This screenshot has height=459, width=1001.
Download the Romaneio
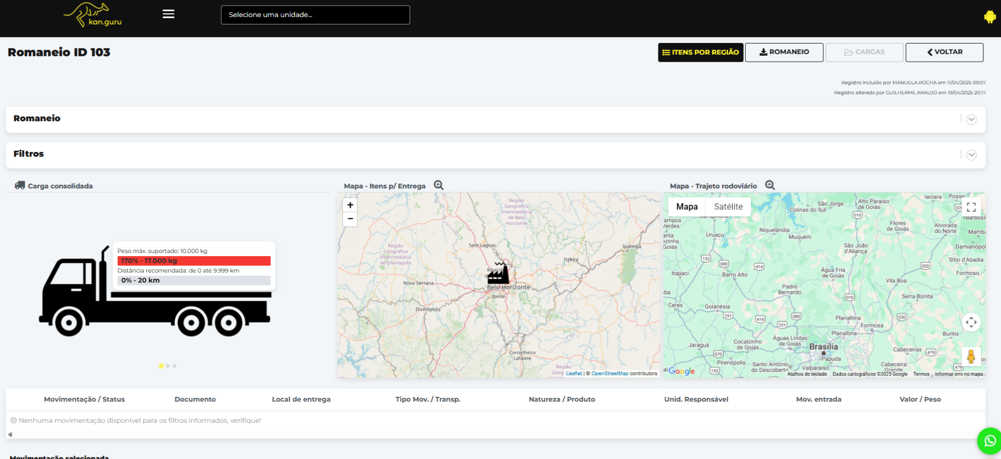click(x=784, y=52)
